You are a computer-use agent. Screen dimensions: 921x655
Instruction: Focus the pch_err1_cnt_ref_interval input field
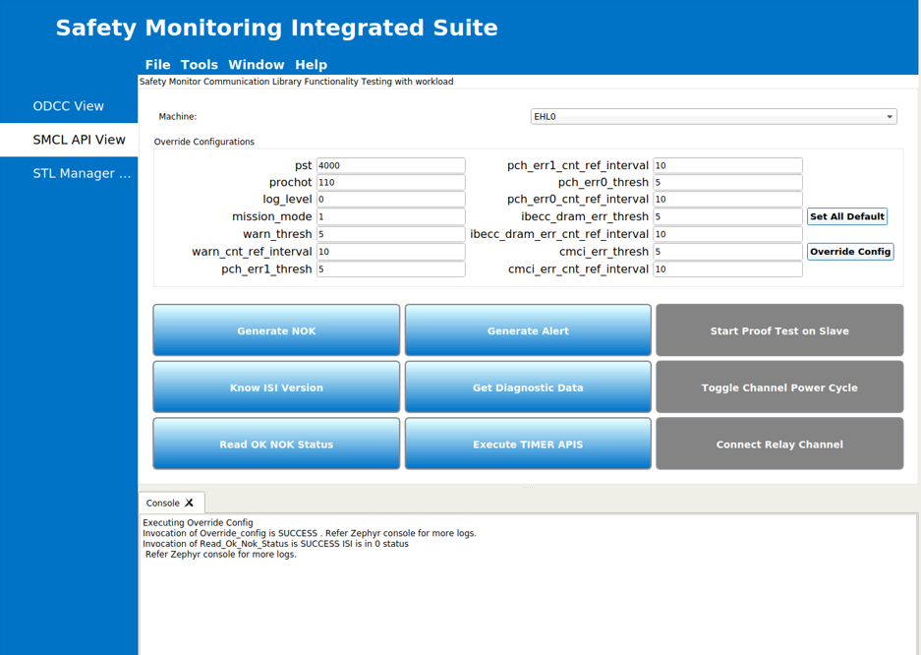(x=727, y=165)
